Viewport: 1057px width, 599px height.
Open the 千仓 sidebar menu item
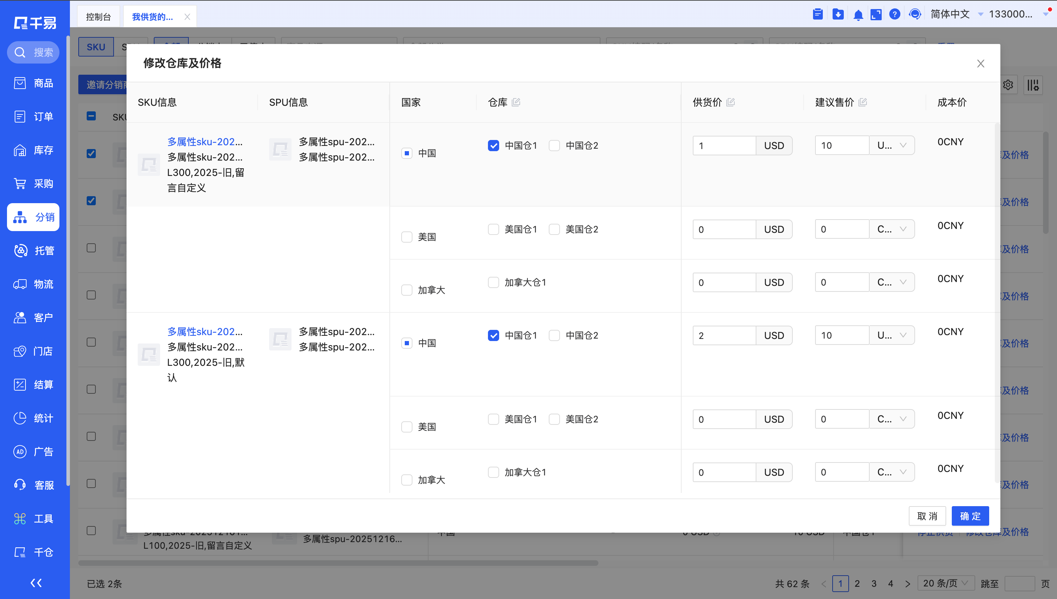33,552
